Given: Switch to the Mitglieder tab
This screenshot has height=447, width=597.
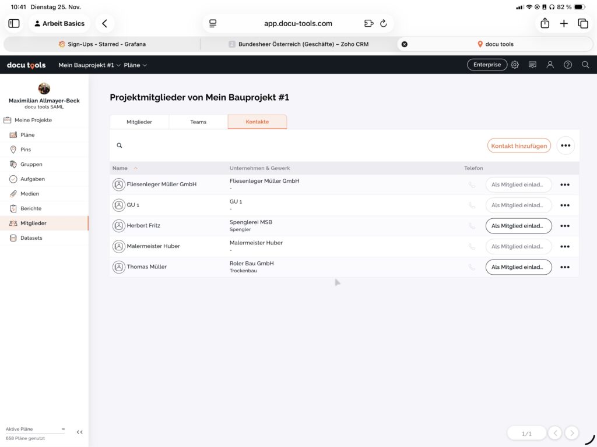Looking at the screenshot, I should tap(139, 122).
